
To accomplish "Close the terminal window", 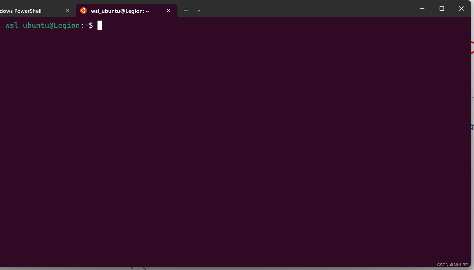I will tap(461, 9).
